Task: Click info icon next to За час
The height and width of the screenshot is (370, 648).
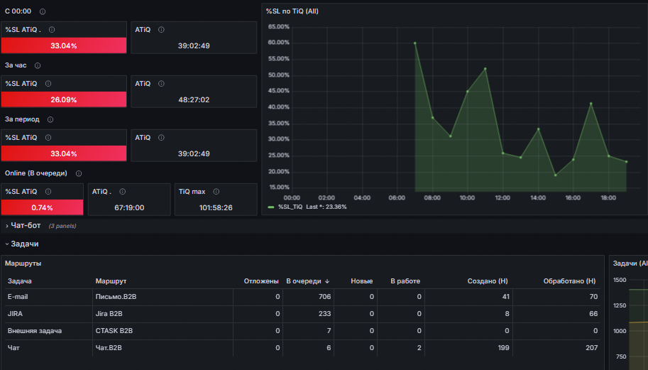Action: (38, 66)
